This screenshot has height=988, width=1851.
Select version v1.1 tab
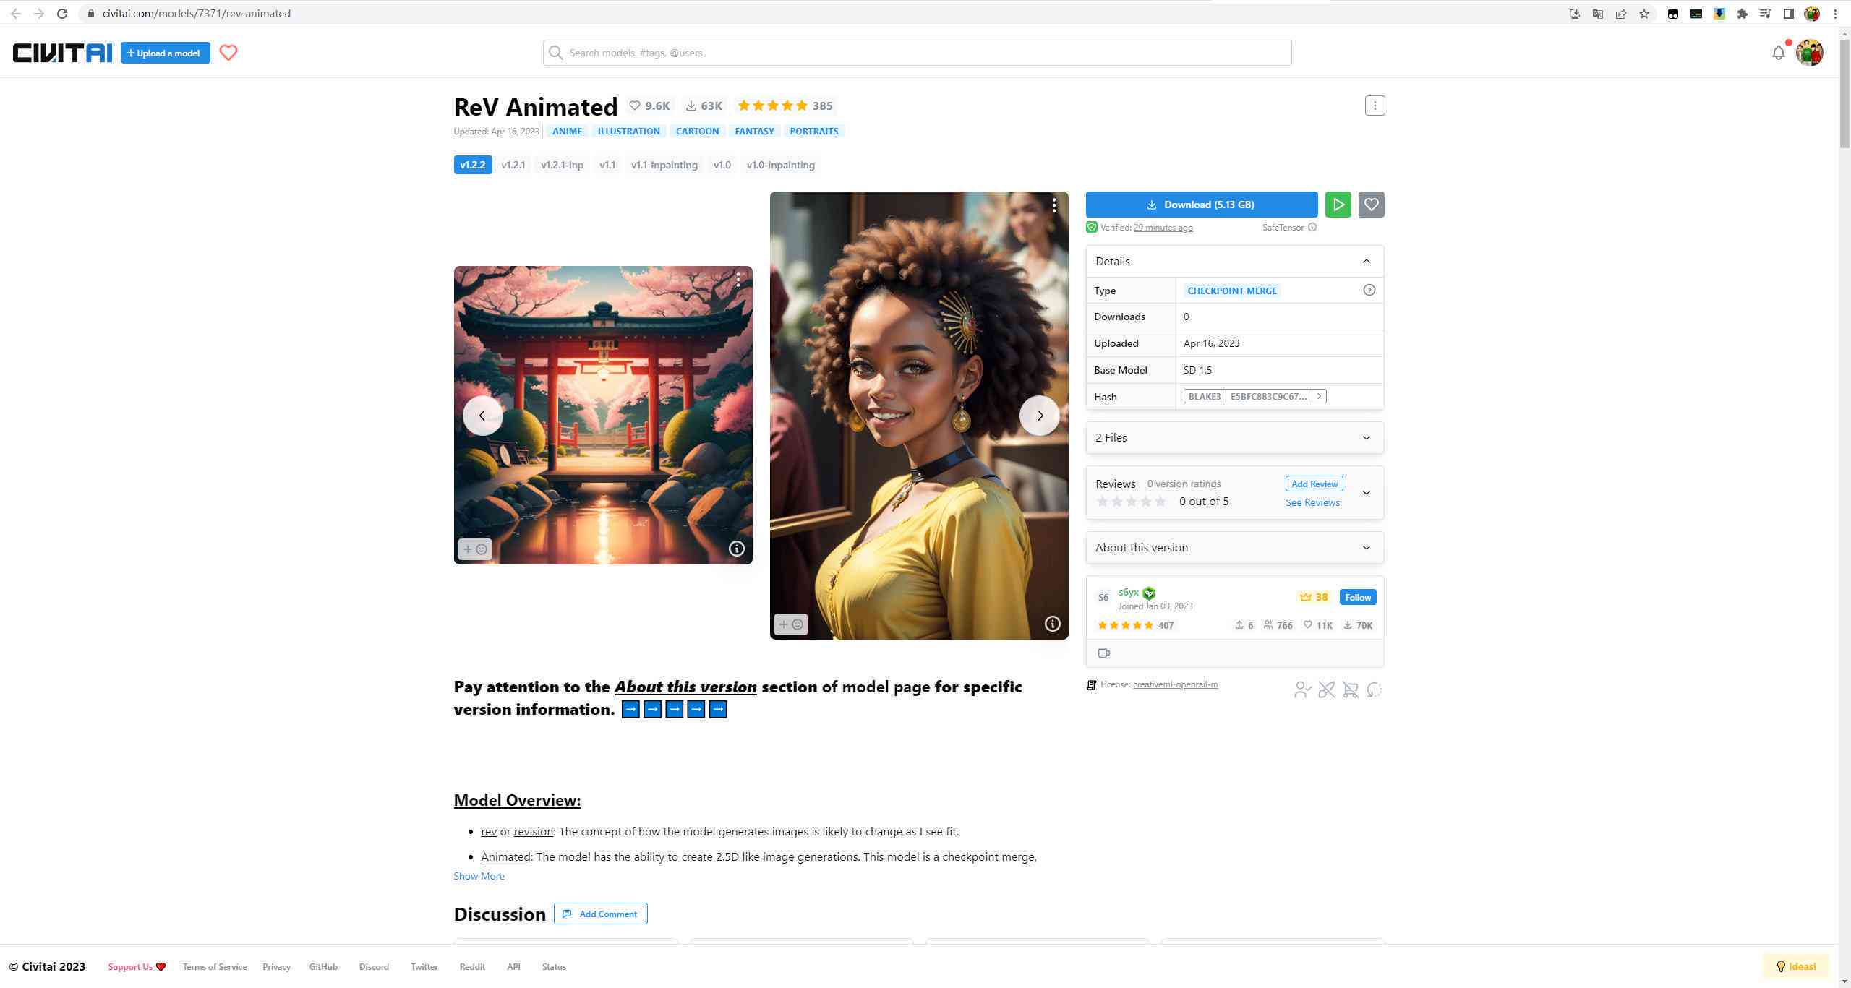607,165
